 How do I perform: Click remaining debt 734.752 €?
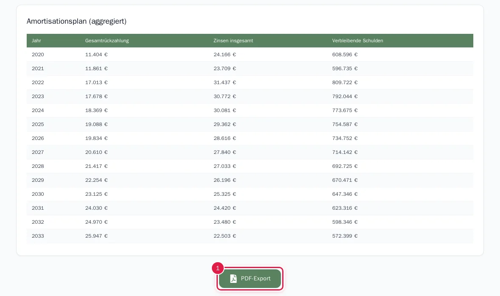click(x=345, y=138)
